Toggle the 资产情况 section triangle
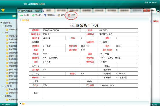This screenshot has height=106, width=160. click(21, 20)
